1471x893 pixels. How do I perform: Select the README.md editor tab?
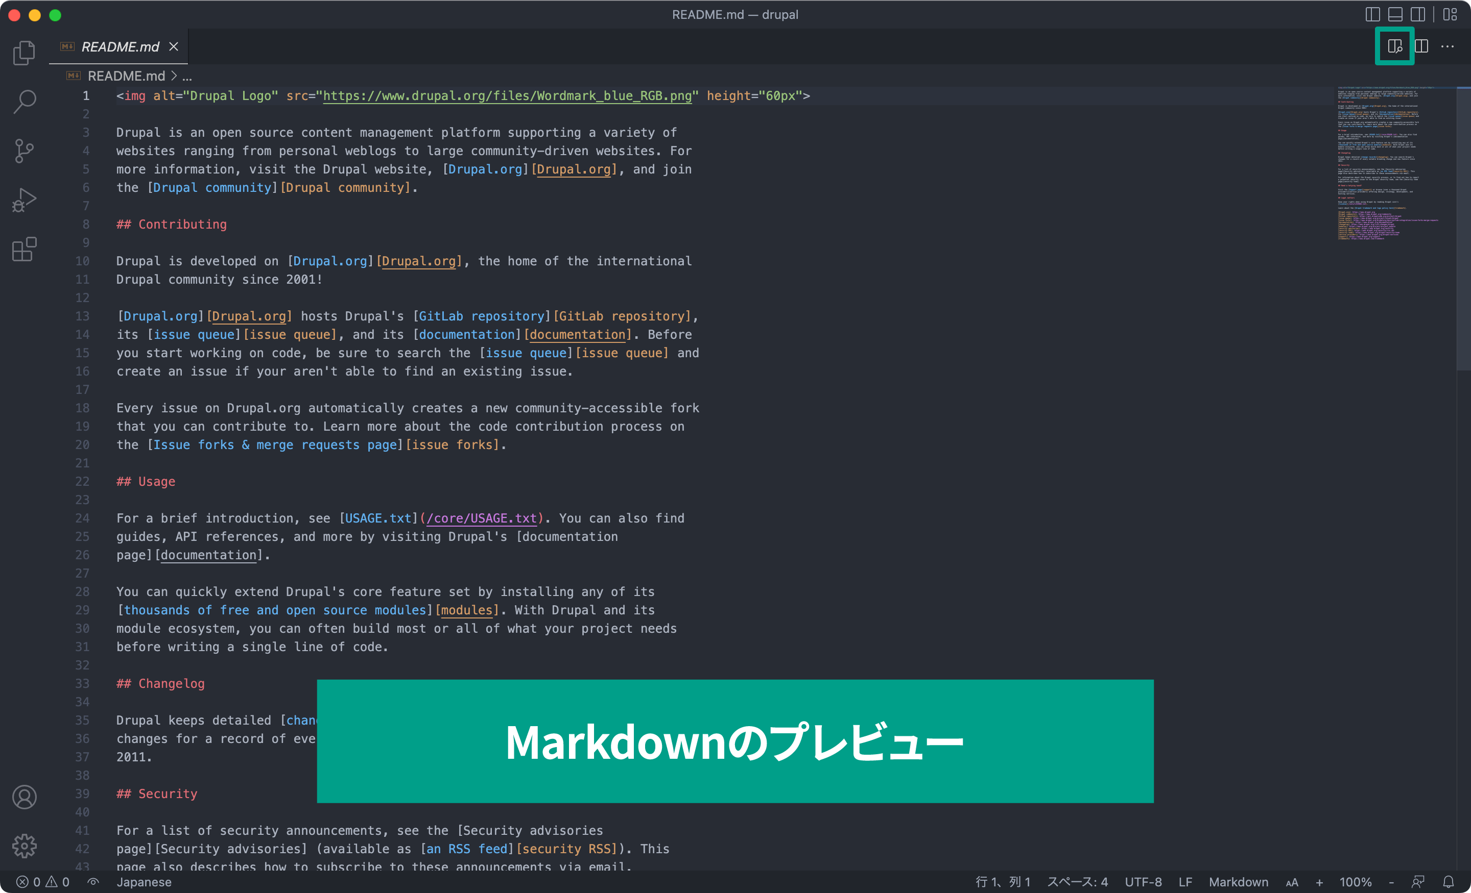coord(118,46)
